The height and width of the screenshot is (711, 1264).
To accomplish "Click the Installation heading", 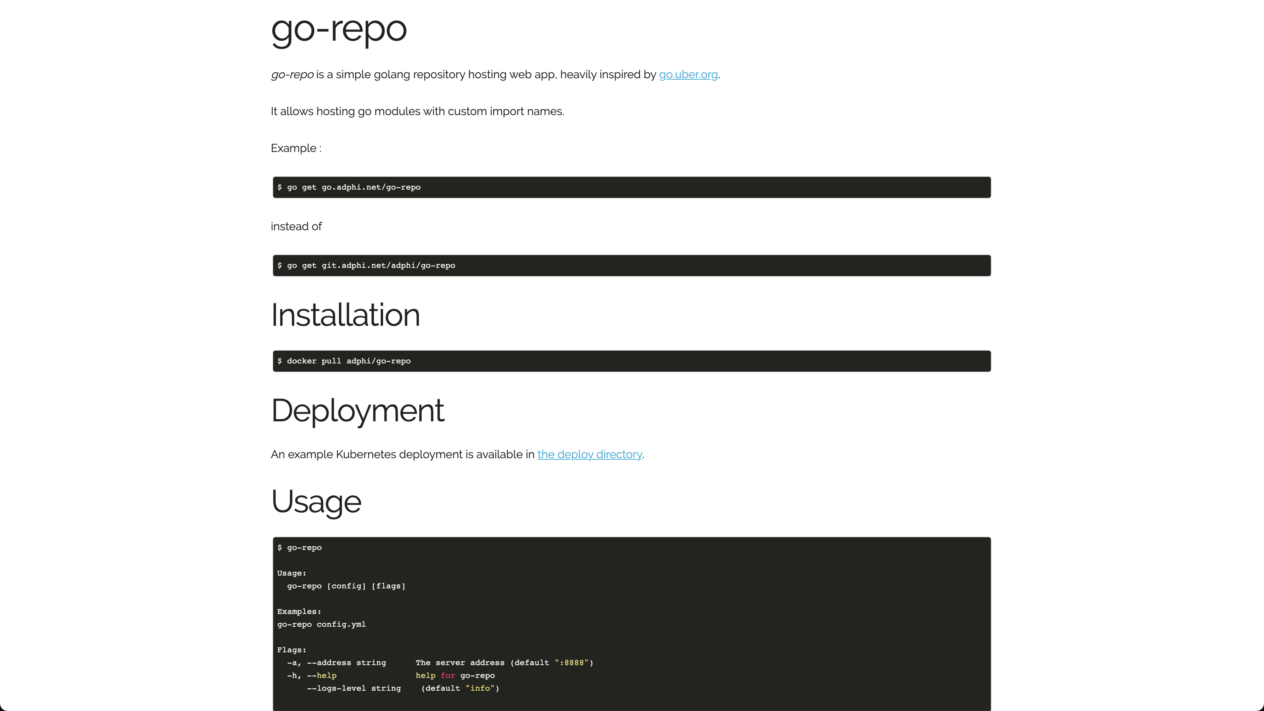I will pyautogui.click(x=345, y=315).
